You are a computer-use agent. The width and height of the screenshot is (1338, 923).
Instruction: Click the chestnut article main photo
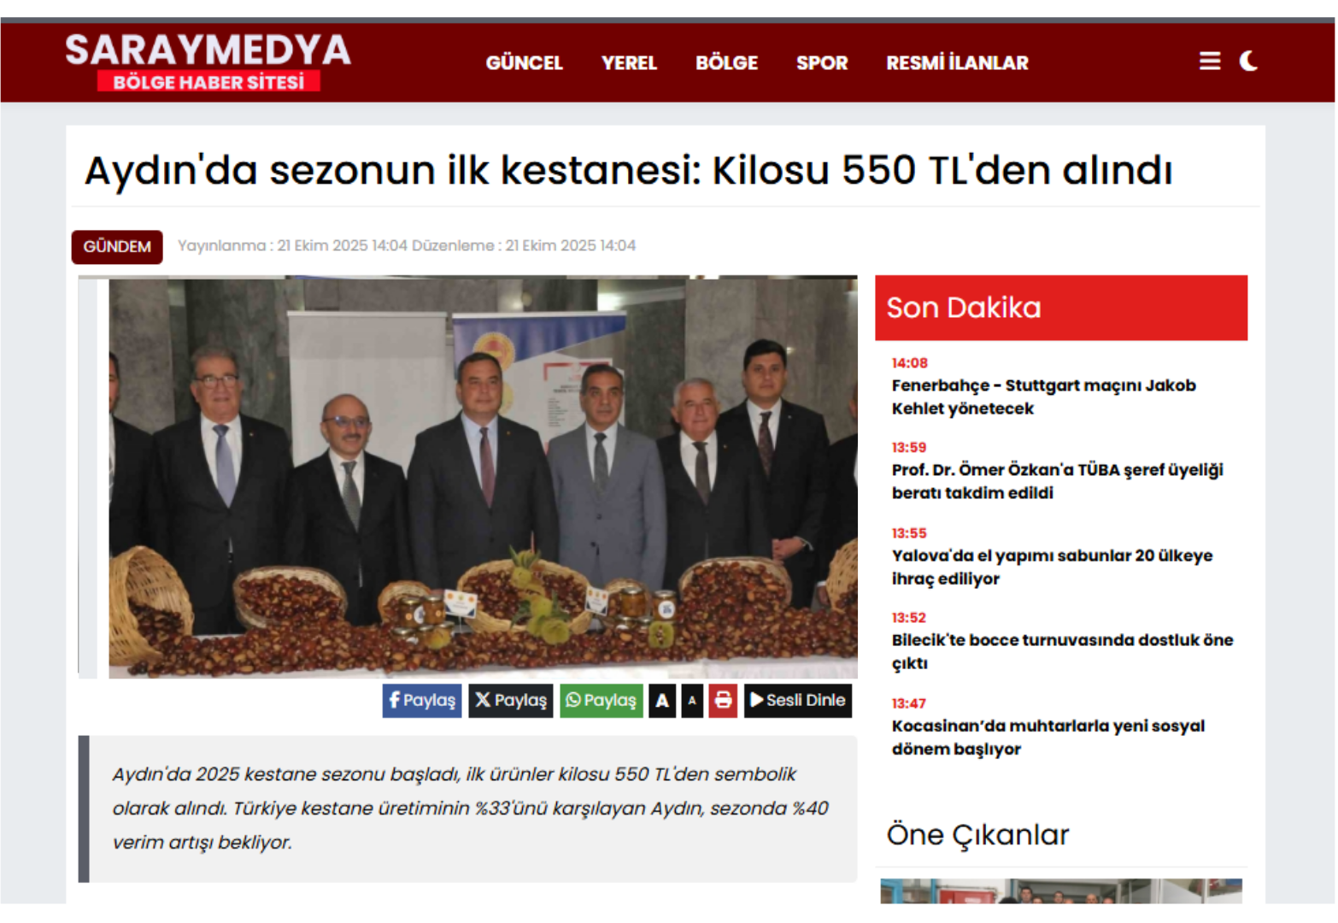(483, 477)
